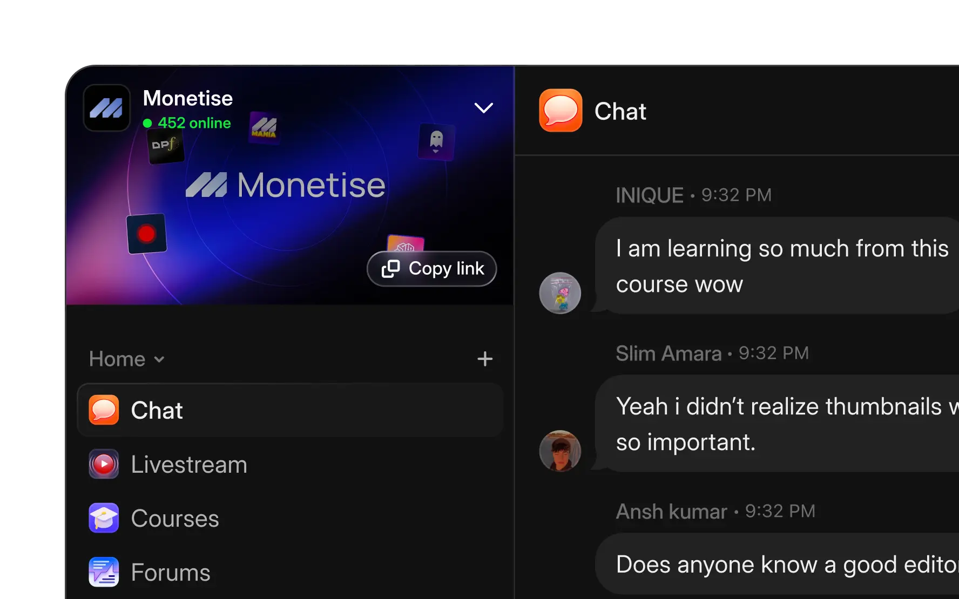Select the Chat speech bubble icon in sidebar
This screenshot has width=959, height=599.
click(103, 410)
